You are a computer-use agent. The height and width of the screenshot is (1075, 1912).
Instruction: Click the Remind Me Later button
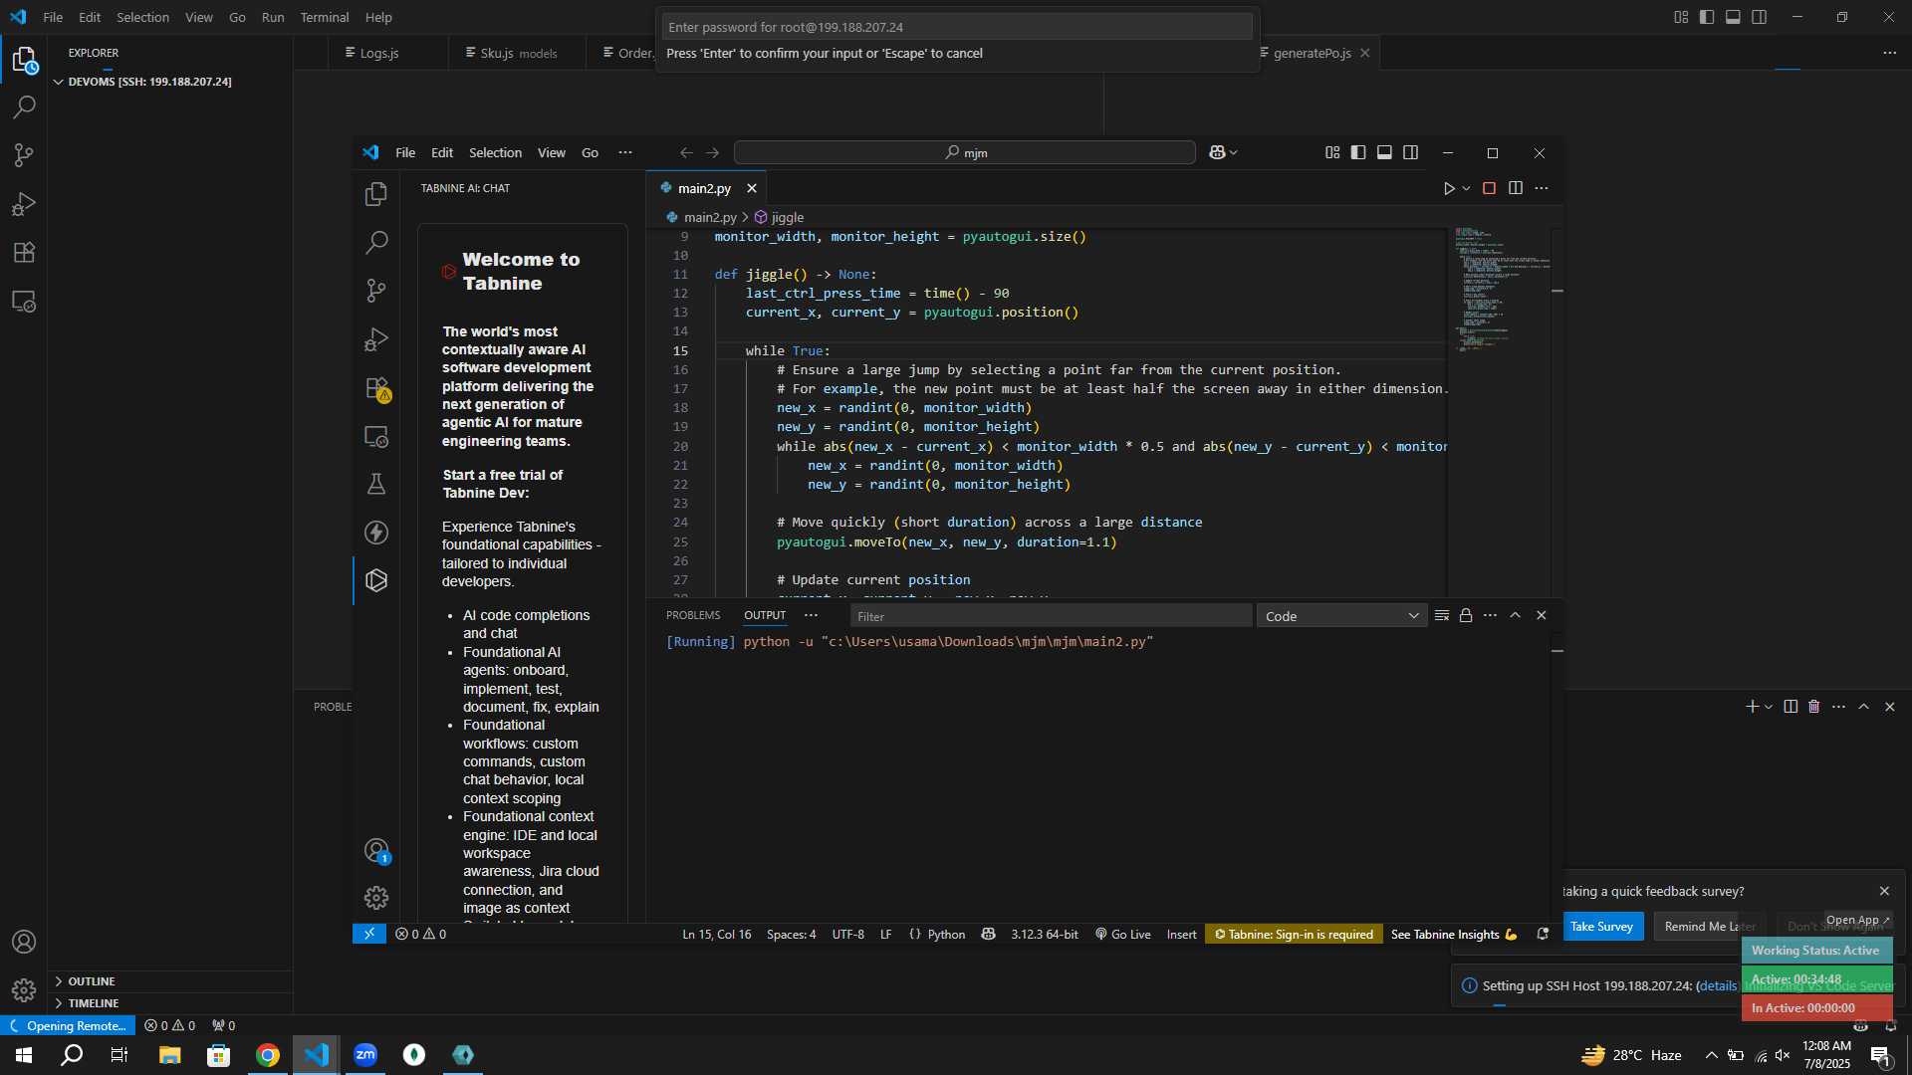pyautogui.click(x=1710, y=926)
